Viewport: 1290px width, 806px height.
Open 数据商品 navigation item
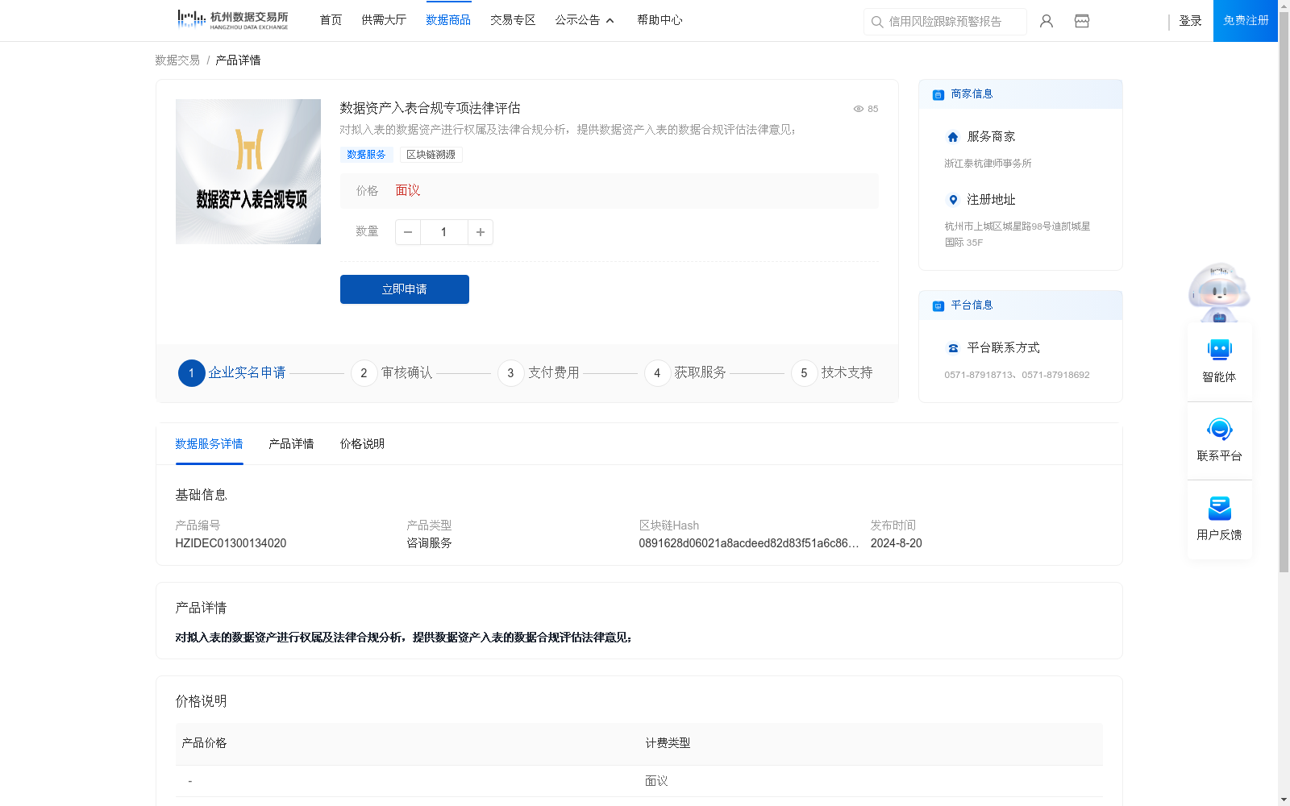pyautogui.click(x=448, y=20)
